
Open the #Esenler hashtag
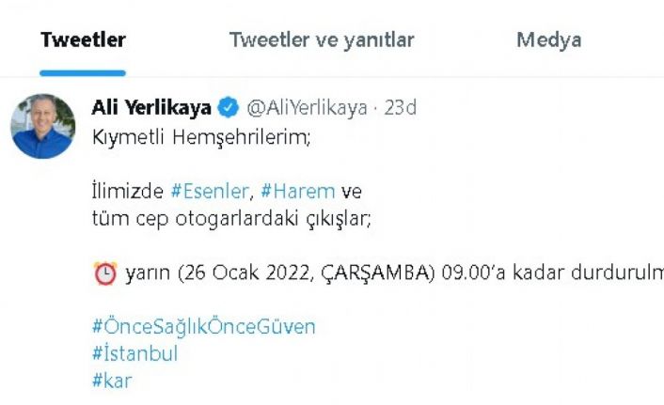click(210, 192)
